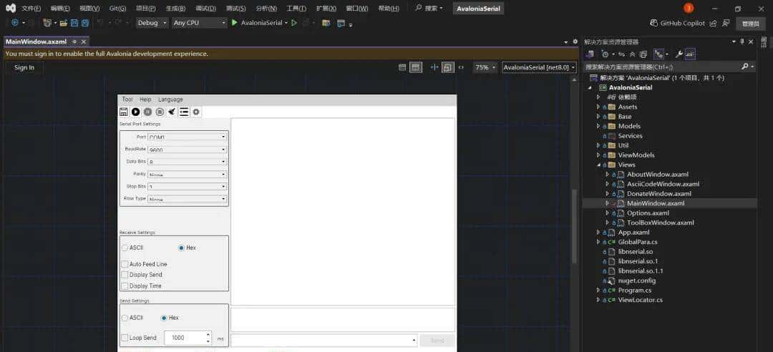Click the play icon in designer preview
773x352 pixels.
point(135,112)
